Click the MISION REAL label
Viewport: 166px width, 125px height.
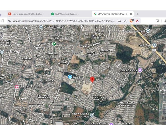106,51
